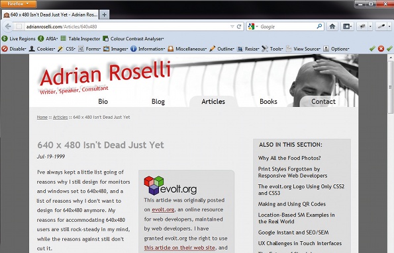Open the Firefox application menu
Viewport: 394px width, 253px height.
click(19, 4)
